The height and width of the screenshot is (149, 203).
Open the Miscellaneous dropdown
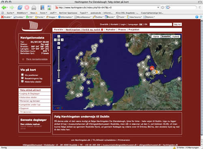coord(83,17)
